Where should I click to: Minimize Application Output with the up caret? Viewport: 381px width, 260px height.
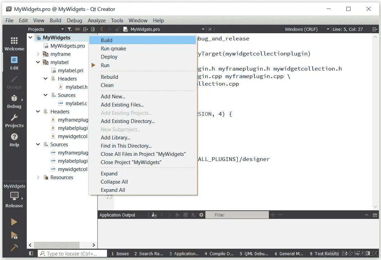(367, 215)
